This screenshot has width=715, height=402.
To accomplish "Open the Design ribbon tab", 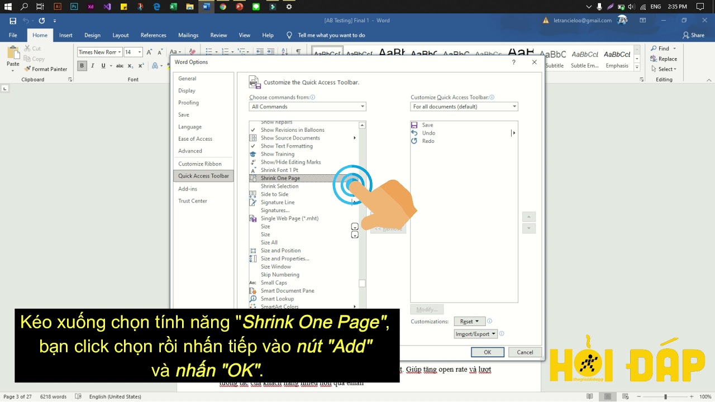I will 92,35.
